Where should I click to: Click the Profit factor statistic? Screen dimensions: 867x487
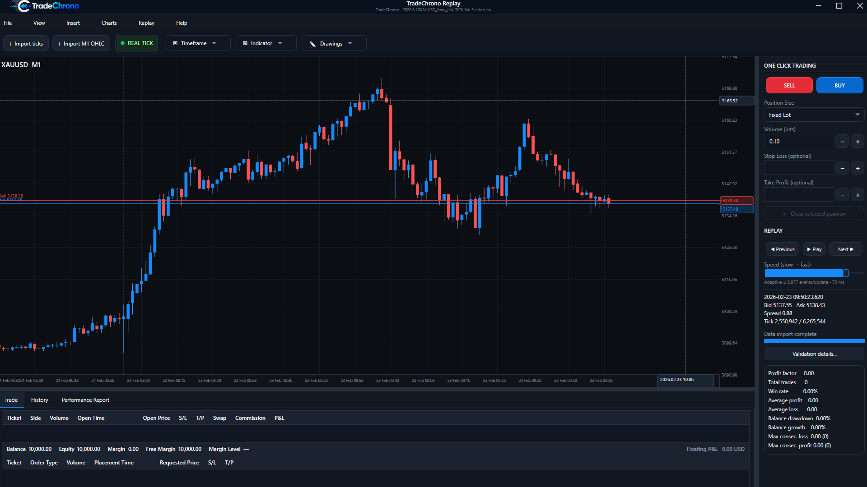coord(791,373)
